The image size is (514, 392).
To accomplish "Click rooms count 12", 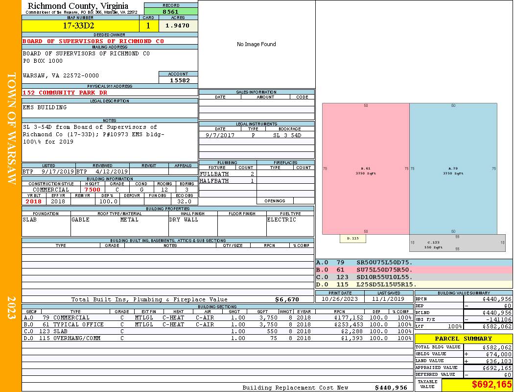I will (x=164, y=190).
